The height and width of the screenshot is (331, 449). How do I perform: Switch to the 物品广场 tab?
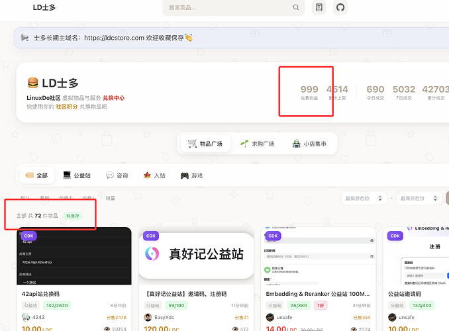(205, 144)
